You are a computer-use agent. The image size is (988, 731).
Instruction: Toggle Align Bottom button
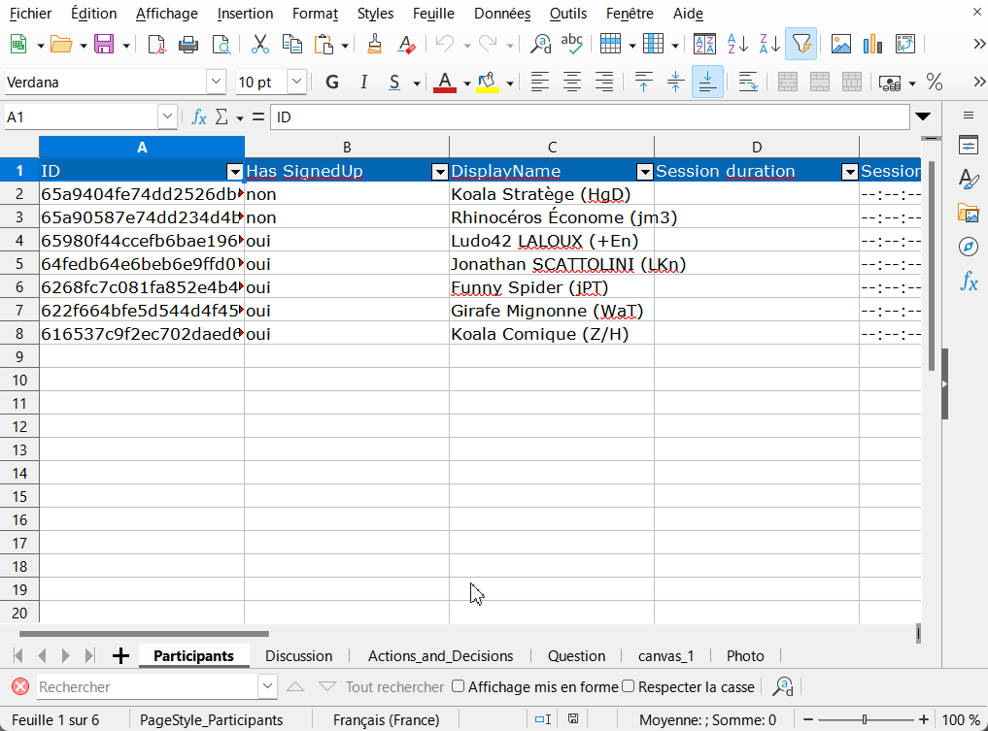707,82
